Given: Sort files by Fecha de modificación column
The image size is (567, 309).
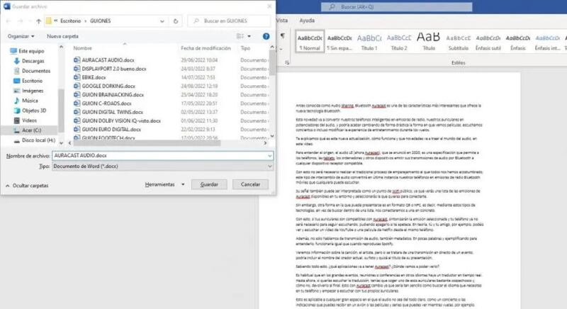Looking at the screenshot, I should (206, 48).
